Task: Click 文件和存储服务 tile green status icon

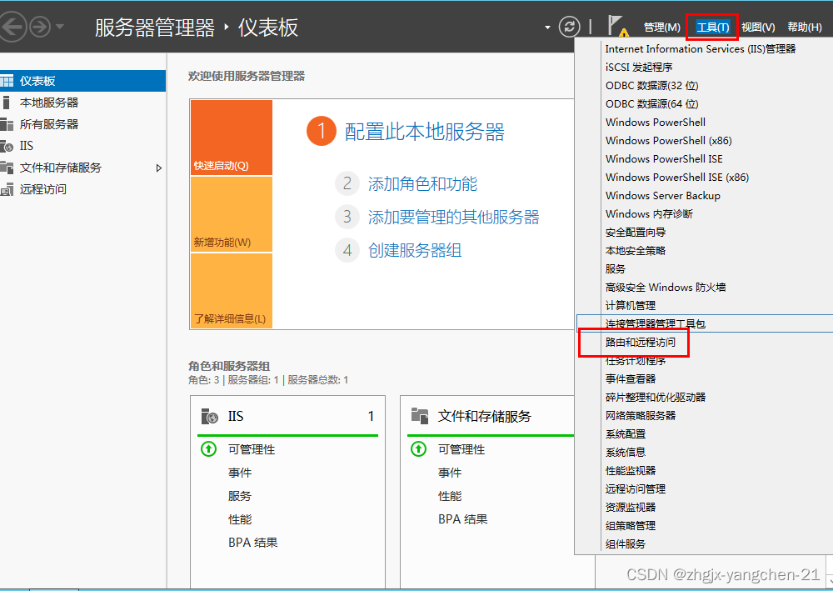Action: click(419, 449)
